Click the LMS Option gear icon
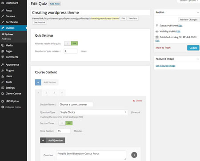This screenshot has height=161, width=200. coord(3,101)
